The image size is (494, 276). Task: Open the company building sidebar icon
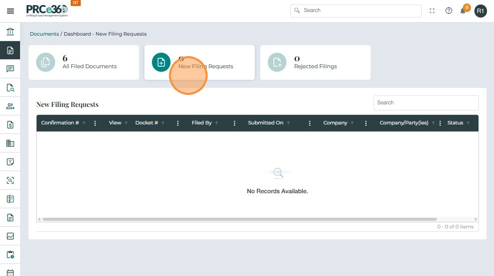[x=10, y=143]
